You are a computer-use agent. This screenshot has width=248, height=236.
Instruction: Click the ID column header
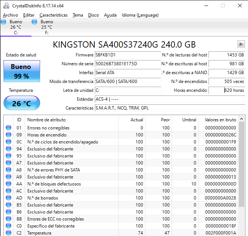pyautogui.click(x=19, y=120)
